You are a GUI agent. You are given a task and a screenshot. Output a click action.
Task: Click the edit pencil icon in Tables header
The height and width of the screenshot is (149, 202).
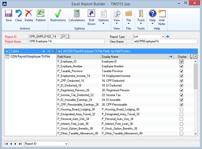54,51
